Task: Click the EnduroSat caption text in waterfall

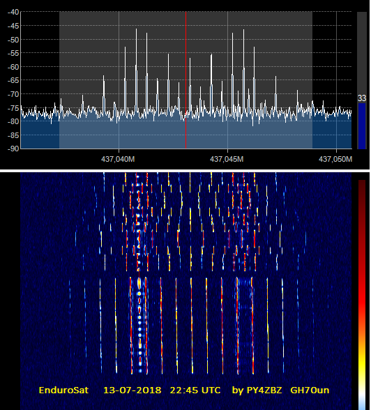Action: pyautogui.click(x=63, y=390)
